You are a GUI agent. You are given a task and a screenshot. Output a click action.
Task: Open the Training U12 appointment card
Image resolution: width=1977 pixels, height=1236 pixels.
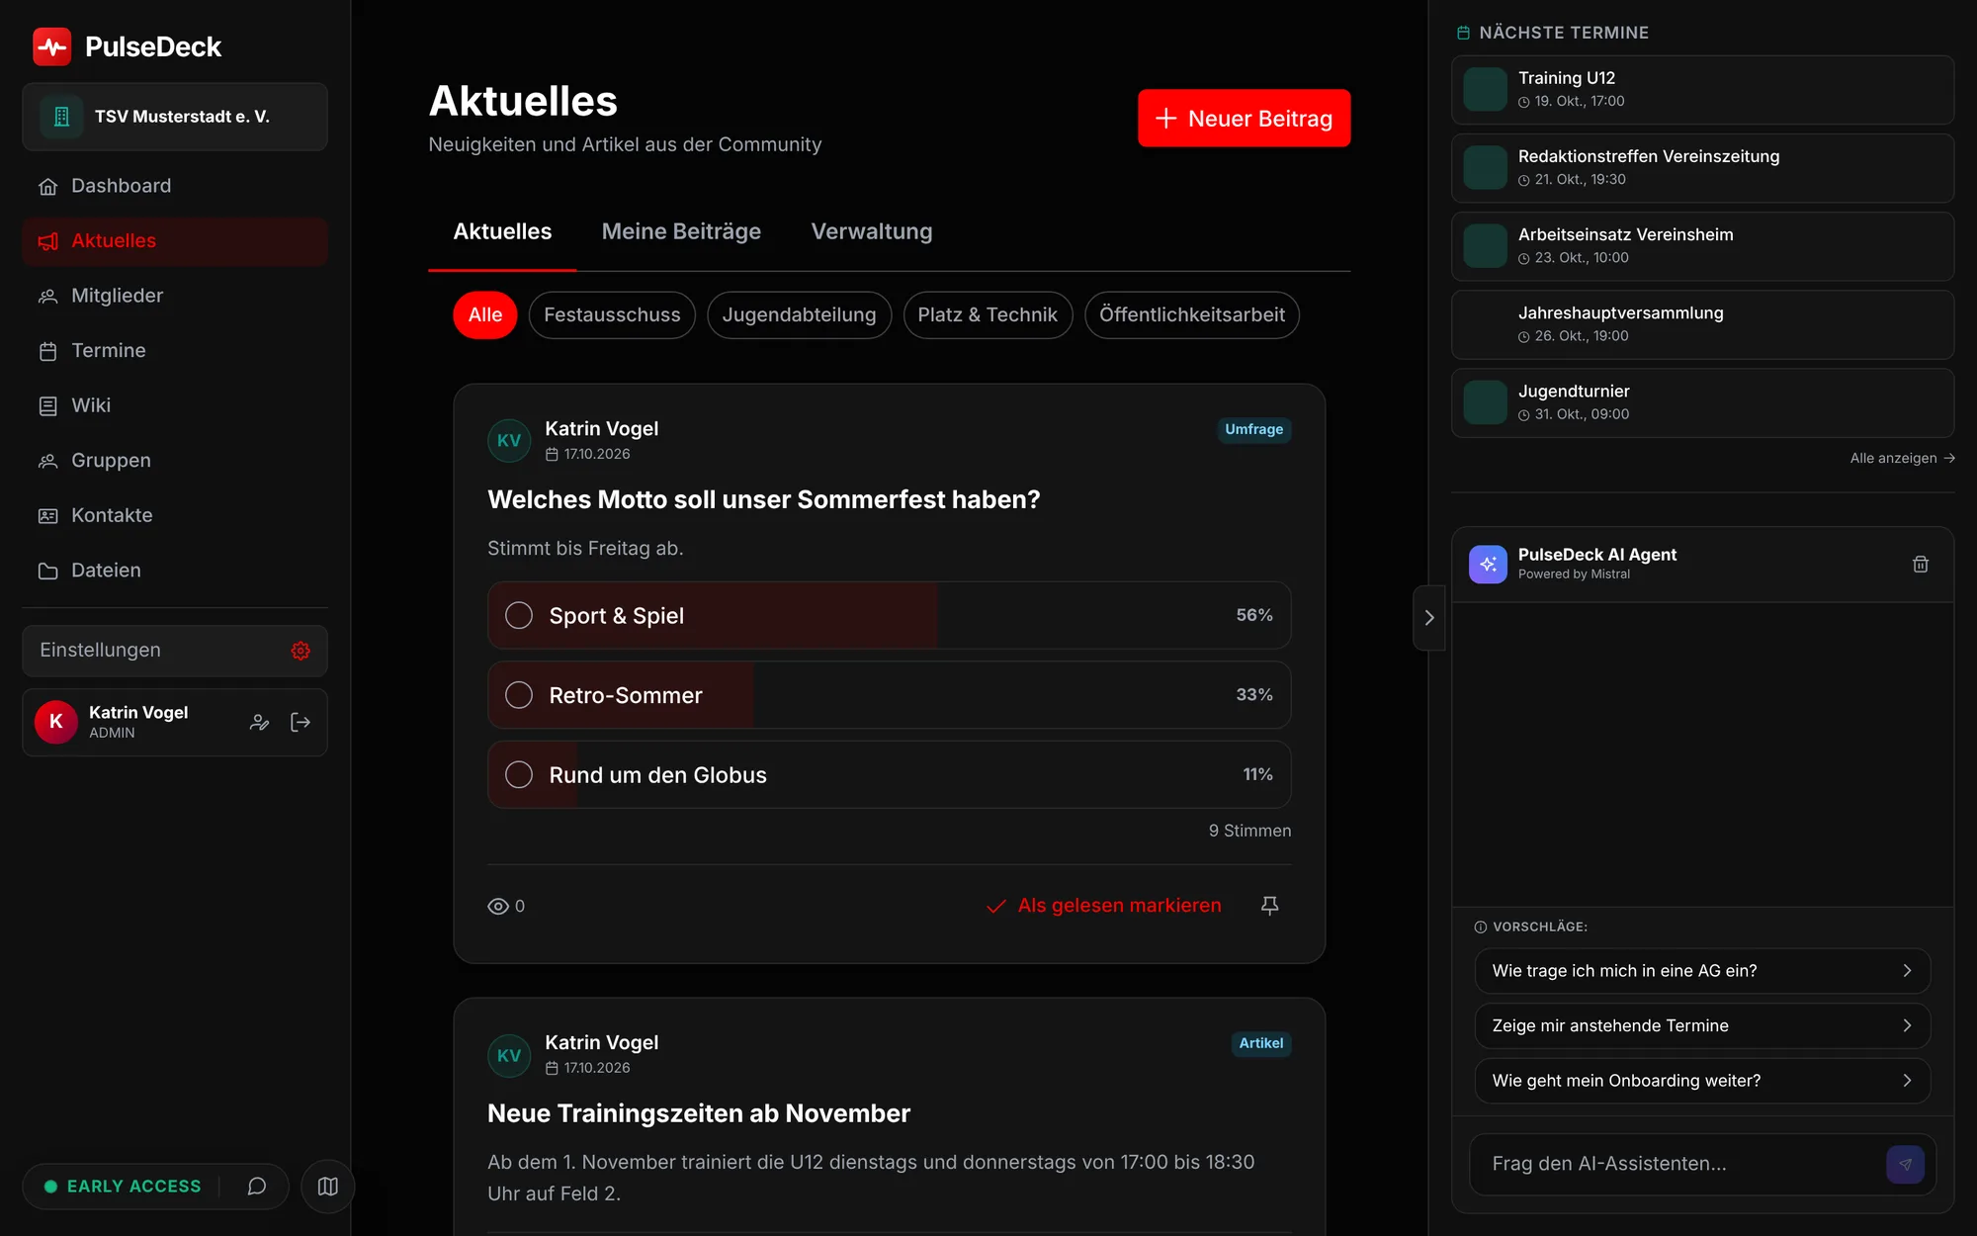tap(1702, 90)
